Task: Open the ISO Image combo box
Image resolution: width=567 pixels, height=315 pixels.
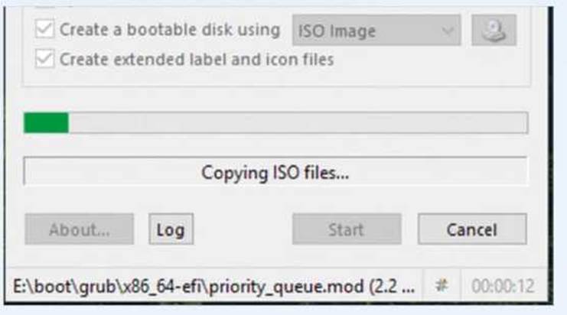Action: 376,31
